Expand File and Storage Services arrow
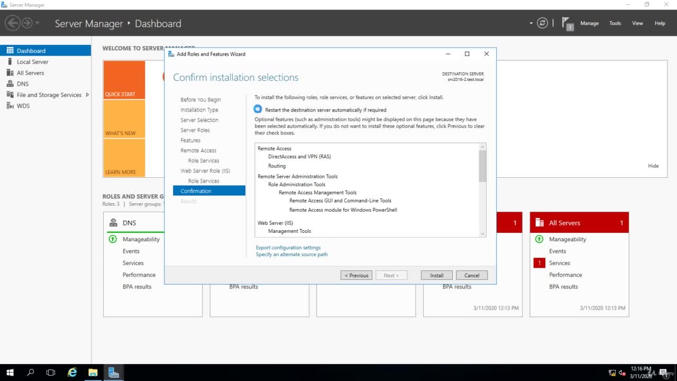Screen dimensions: 677x381 pyautogui.click(x=87, y=95)
